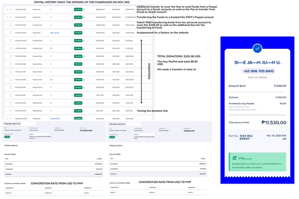299x199 pixels.
Task: Open payer R's name link
Action: (51, 48)
